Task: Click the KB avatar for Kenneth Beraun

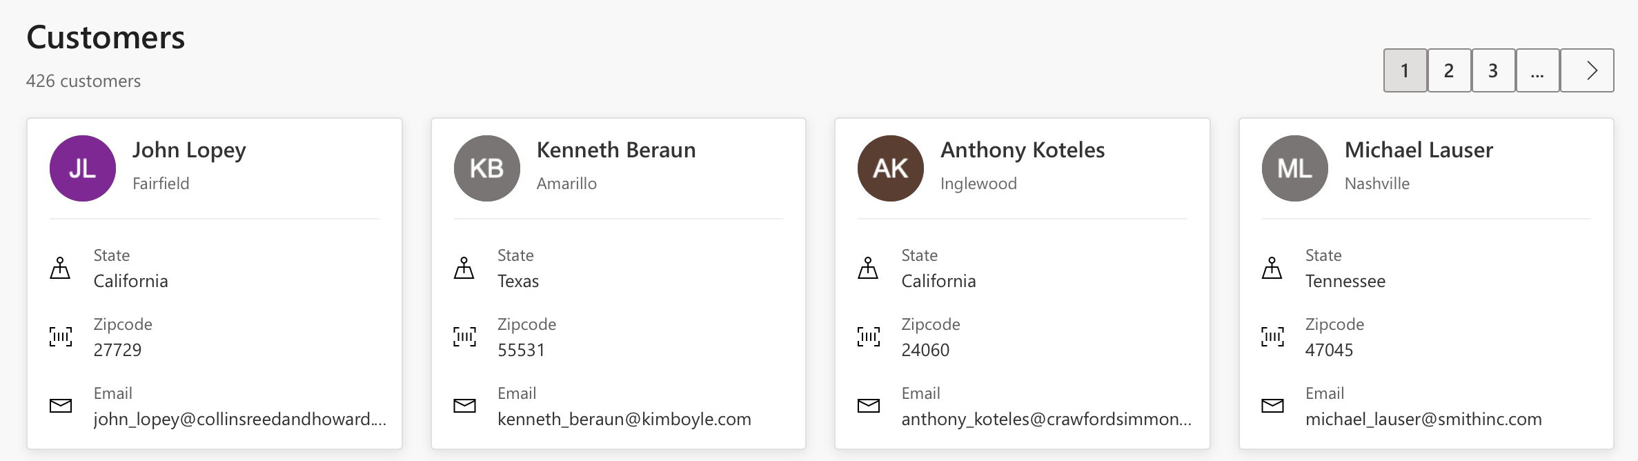Action: [x=486, y=168]
